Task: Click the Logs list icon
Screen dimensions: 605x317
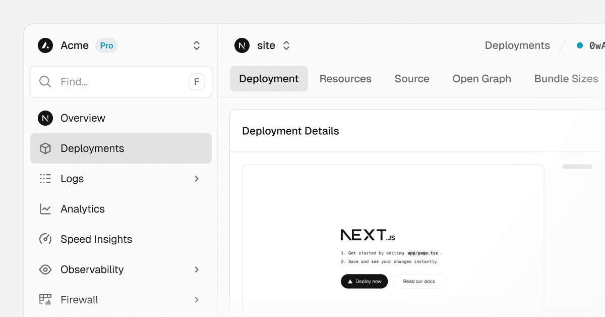Action: pyautogui.click(x=45, y=179)
